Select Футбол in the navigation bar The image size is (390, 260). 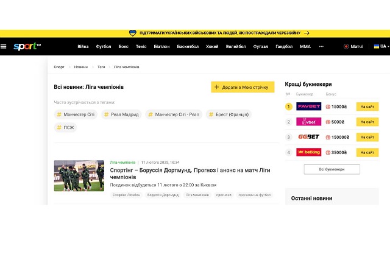[x=104, y=46]
